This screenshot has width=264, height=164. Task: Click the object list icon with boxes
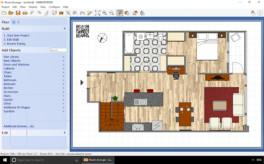[x=127, y=13]
